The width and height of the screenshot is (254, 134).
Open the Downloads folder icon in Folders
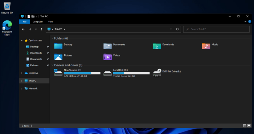[157, 46]
